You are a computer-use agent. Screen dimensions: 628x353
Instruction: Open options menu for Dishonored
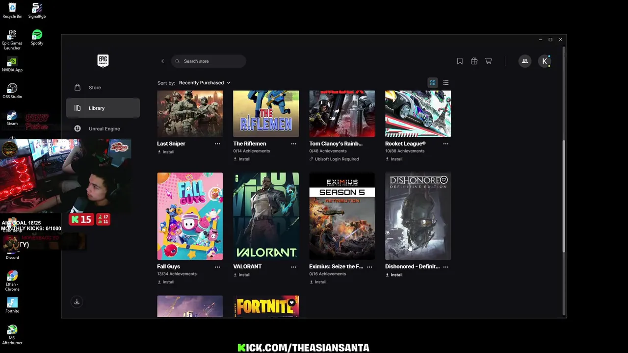[x=445, y=267]
